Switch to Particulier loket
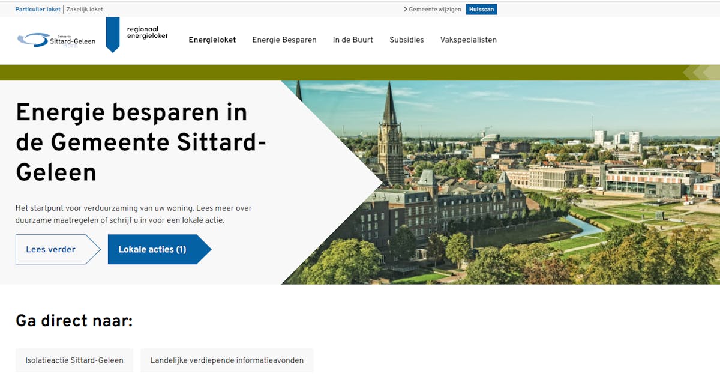 [x=38, y=10]
